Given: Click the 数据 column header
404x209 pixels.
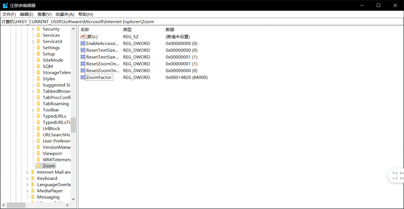Looking at the screenshot, I should (215, 30).
